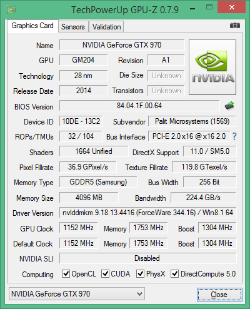Click the GPU Clock row Memory 1753 MHz field
Screen dimensions: 250x309
(149, 228)
